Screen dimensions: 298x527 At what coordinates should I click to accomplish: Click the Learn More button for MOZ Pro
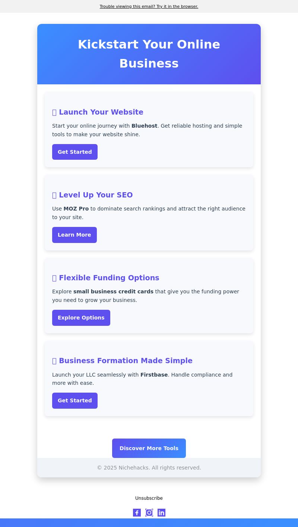[74, 235]
